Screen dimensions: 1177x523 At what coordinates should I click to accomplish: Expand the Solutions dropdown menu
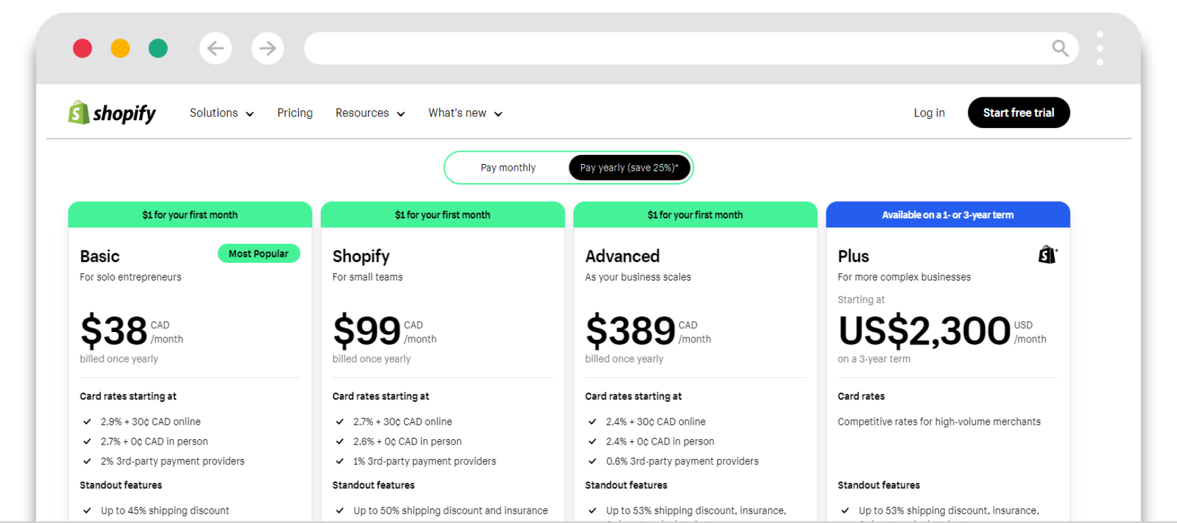(222, 113)
